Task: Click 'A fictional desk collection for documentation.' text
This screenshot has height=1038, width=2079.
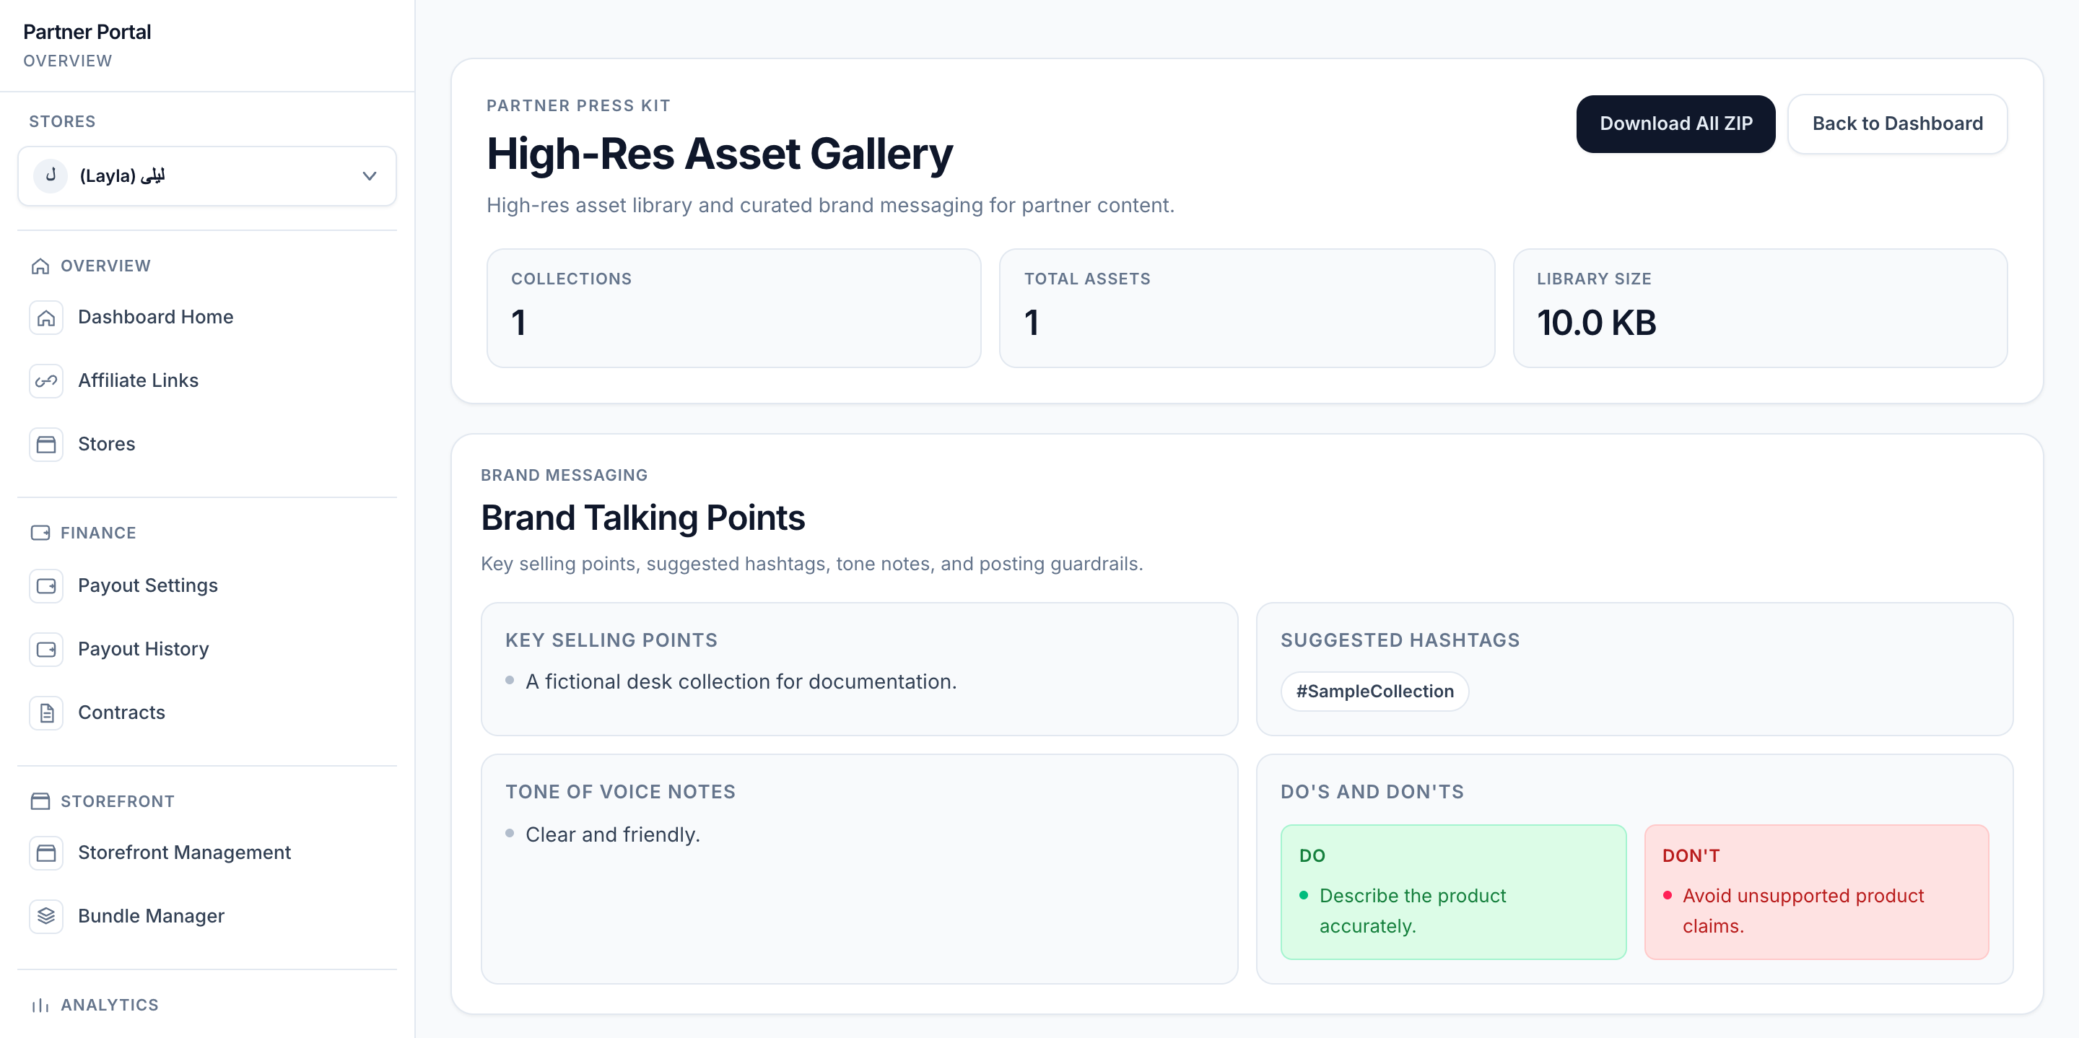Action: pos(741,682)
